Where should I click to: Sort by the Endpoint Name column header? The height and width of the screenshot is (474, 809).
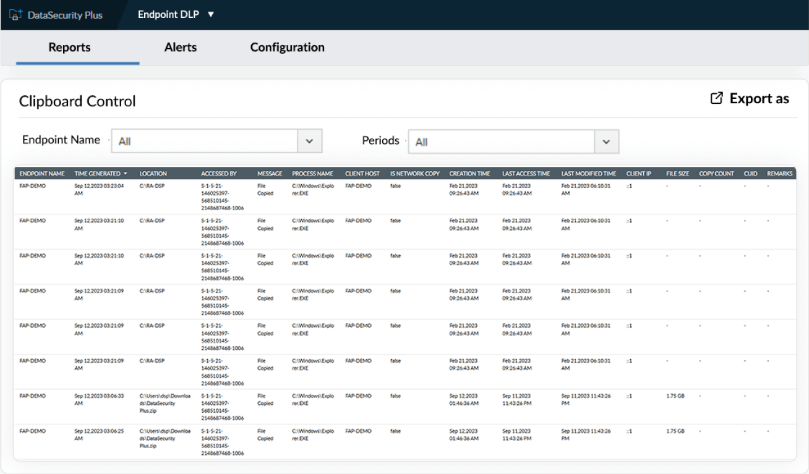(41, 174)
